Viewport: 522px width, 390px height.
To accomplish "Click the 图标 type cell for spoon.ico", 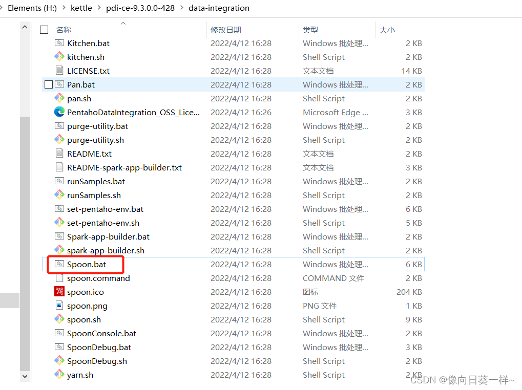I will coord(310,292).
